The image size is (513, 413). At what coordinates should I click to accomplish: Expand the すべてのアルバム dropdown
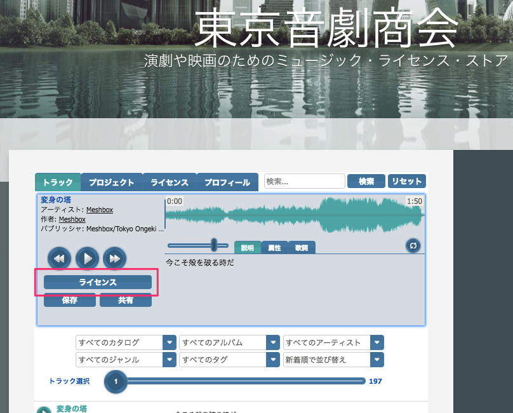pyautogui.click(x=229, y=342)
